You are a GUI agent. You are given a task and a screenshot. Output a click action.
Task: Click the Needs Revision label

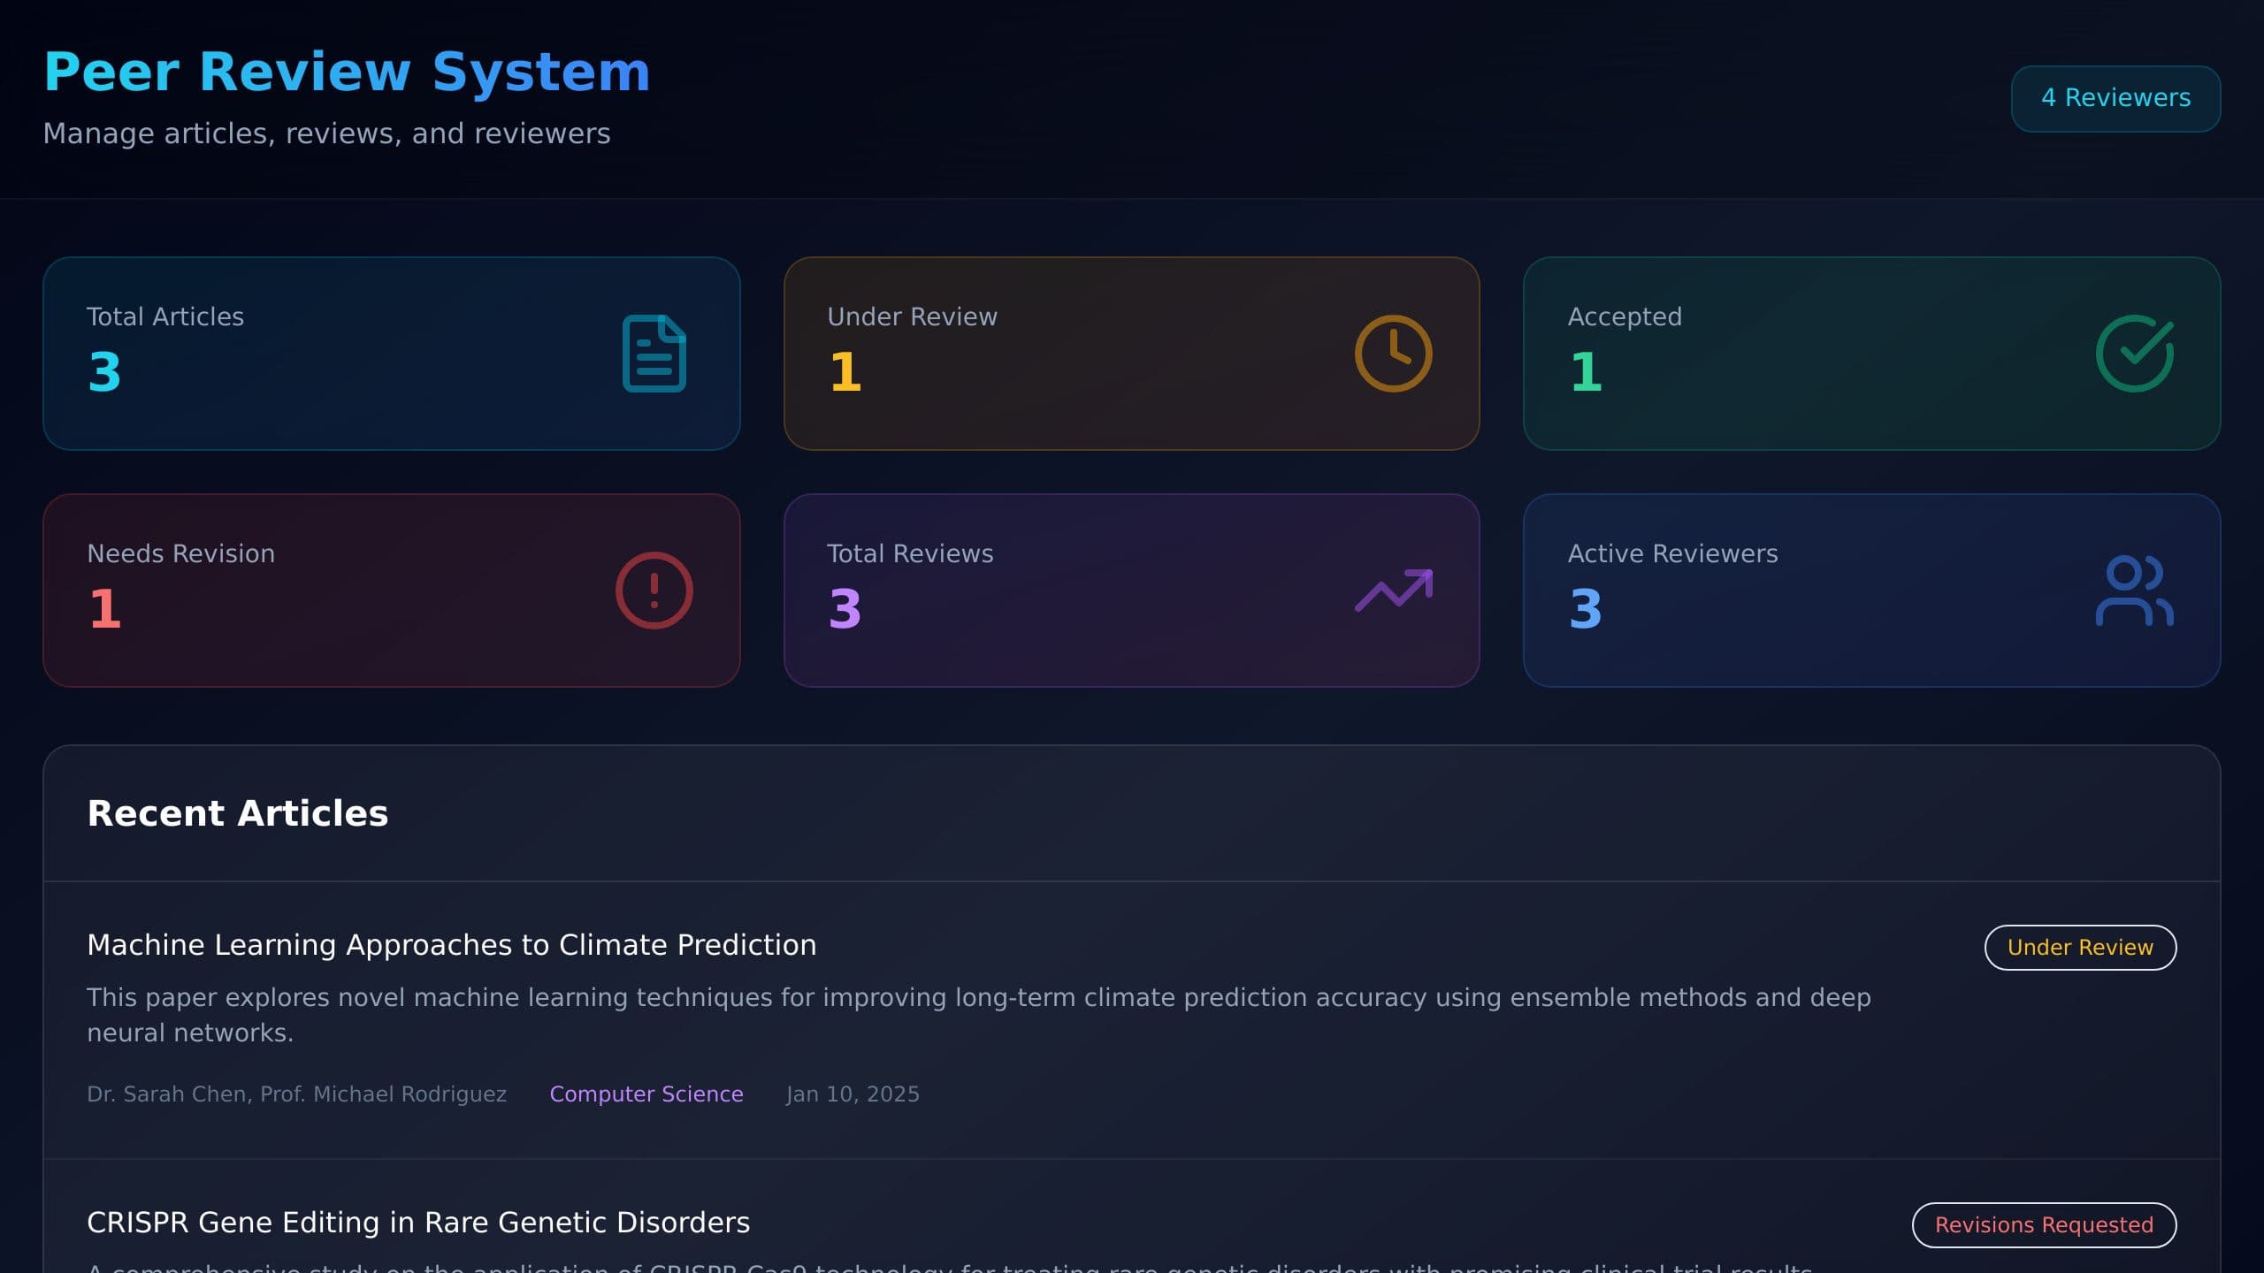180,553
